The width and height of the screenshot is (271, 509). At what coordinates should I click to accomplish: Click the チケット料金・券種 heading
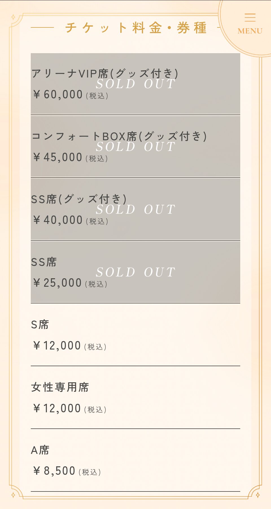pyautogui.click(x=136, y=28)
